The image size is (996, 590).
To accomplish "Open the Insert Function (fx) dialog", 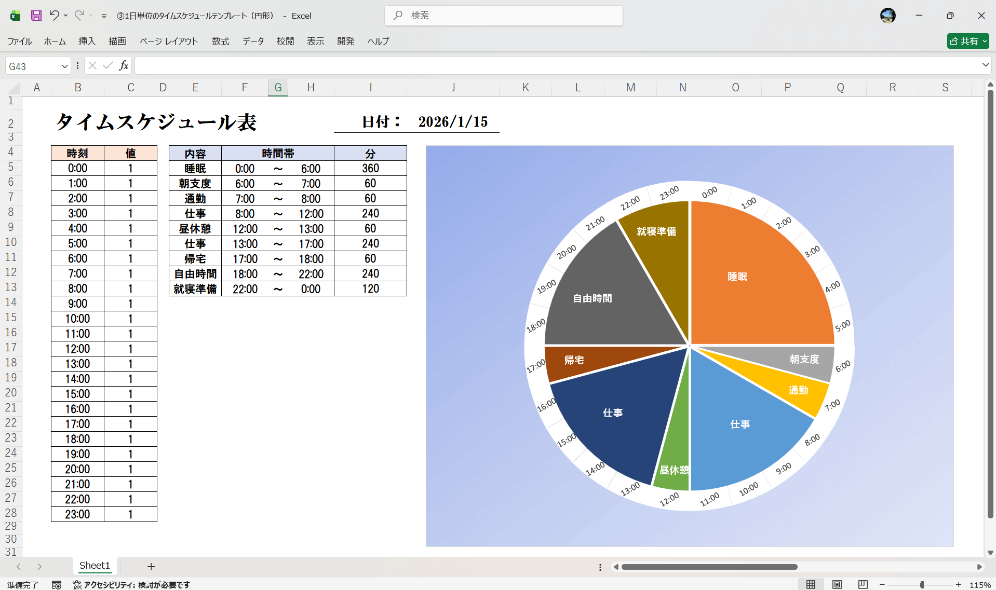I will pos(124,65).
